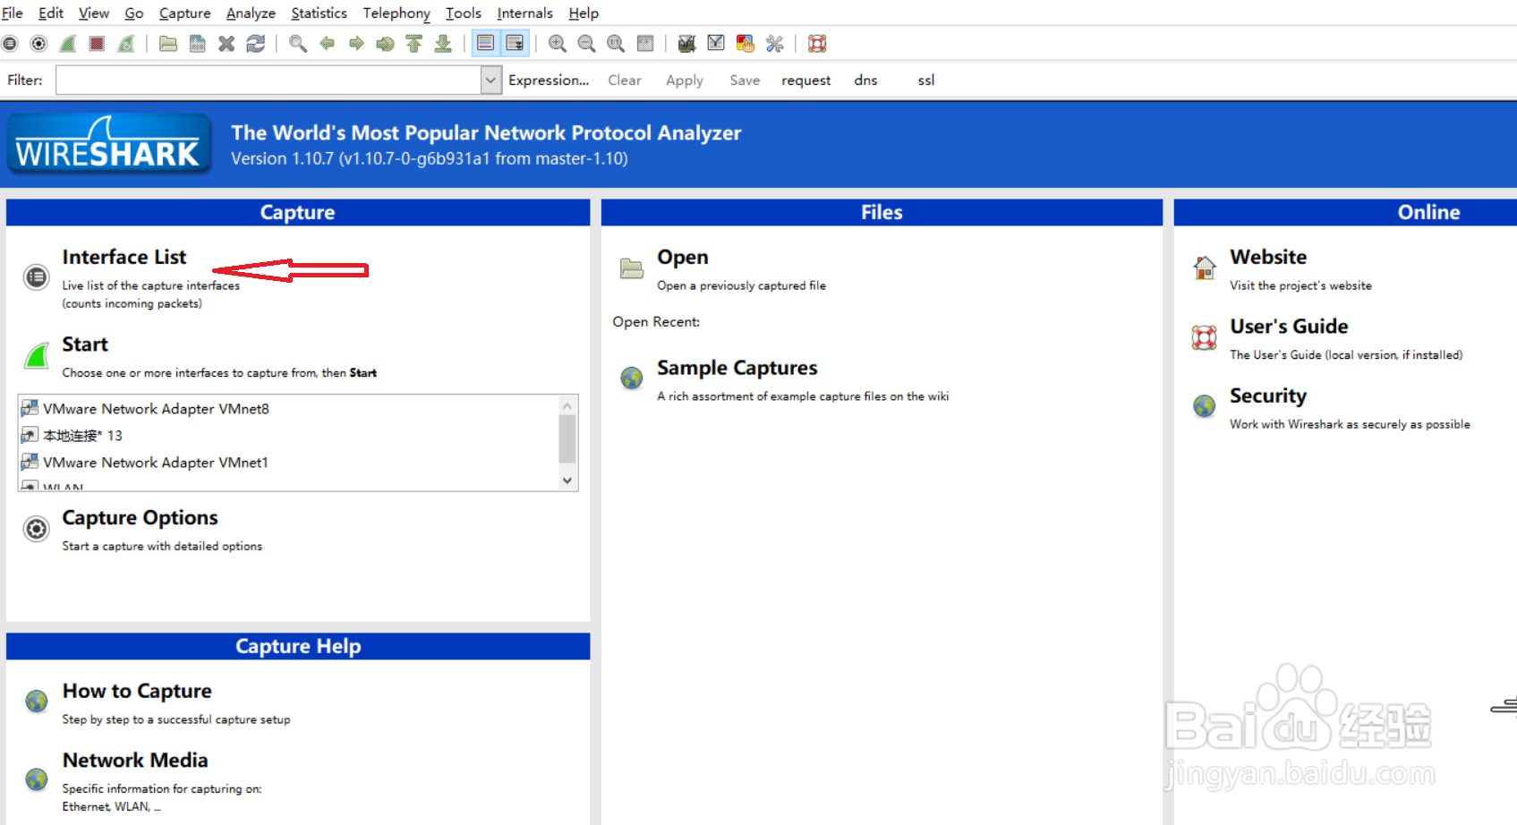The width and height of the screenshot is (1517, 825).
Task: Open the Go menu
Action: coord(134,13)
